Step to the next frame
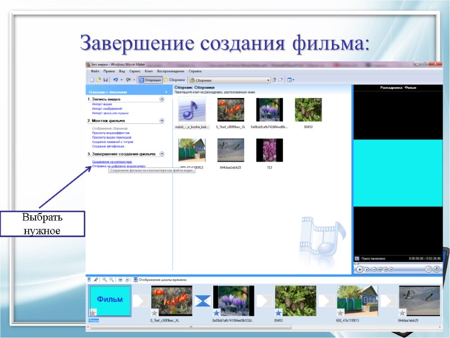Image resolution: width=450 pixels, height=338 pixels. tap(385, 269)
